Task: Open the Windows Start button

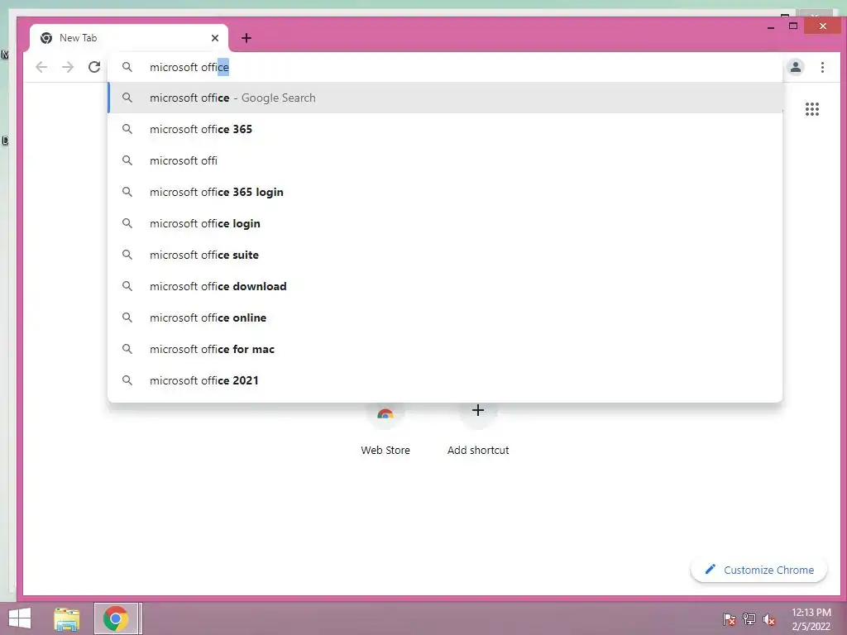Action: point(20,618)
